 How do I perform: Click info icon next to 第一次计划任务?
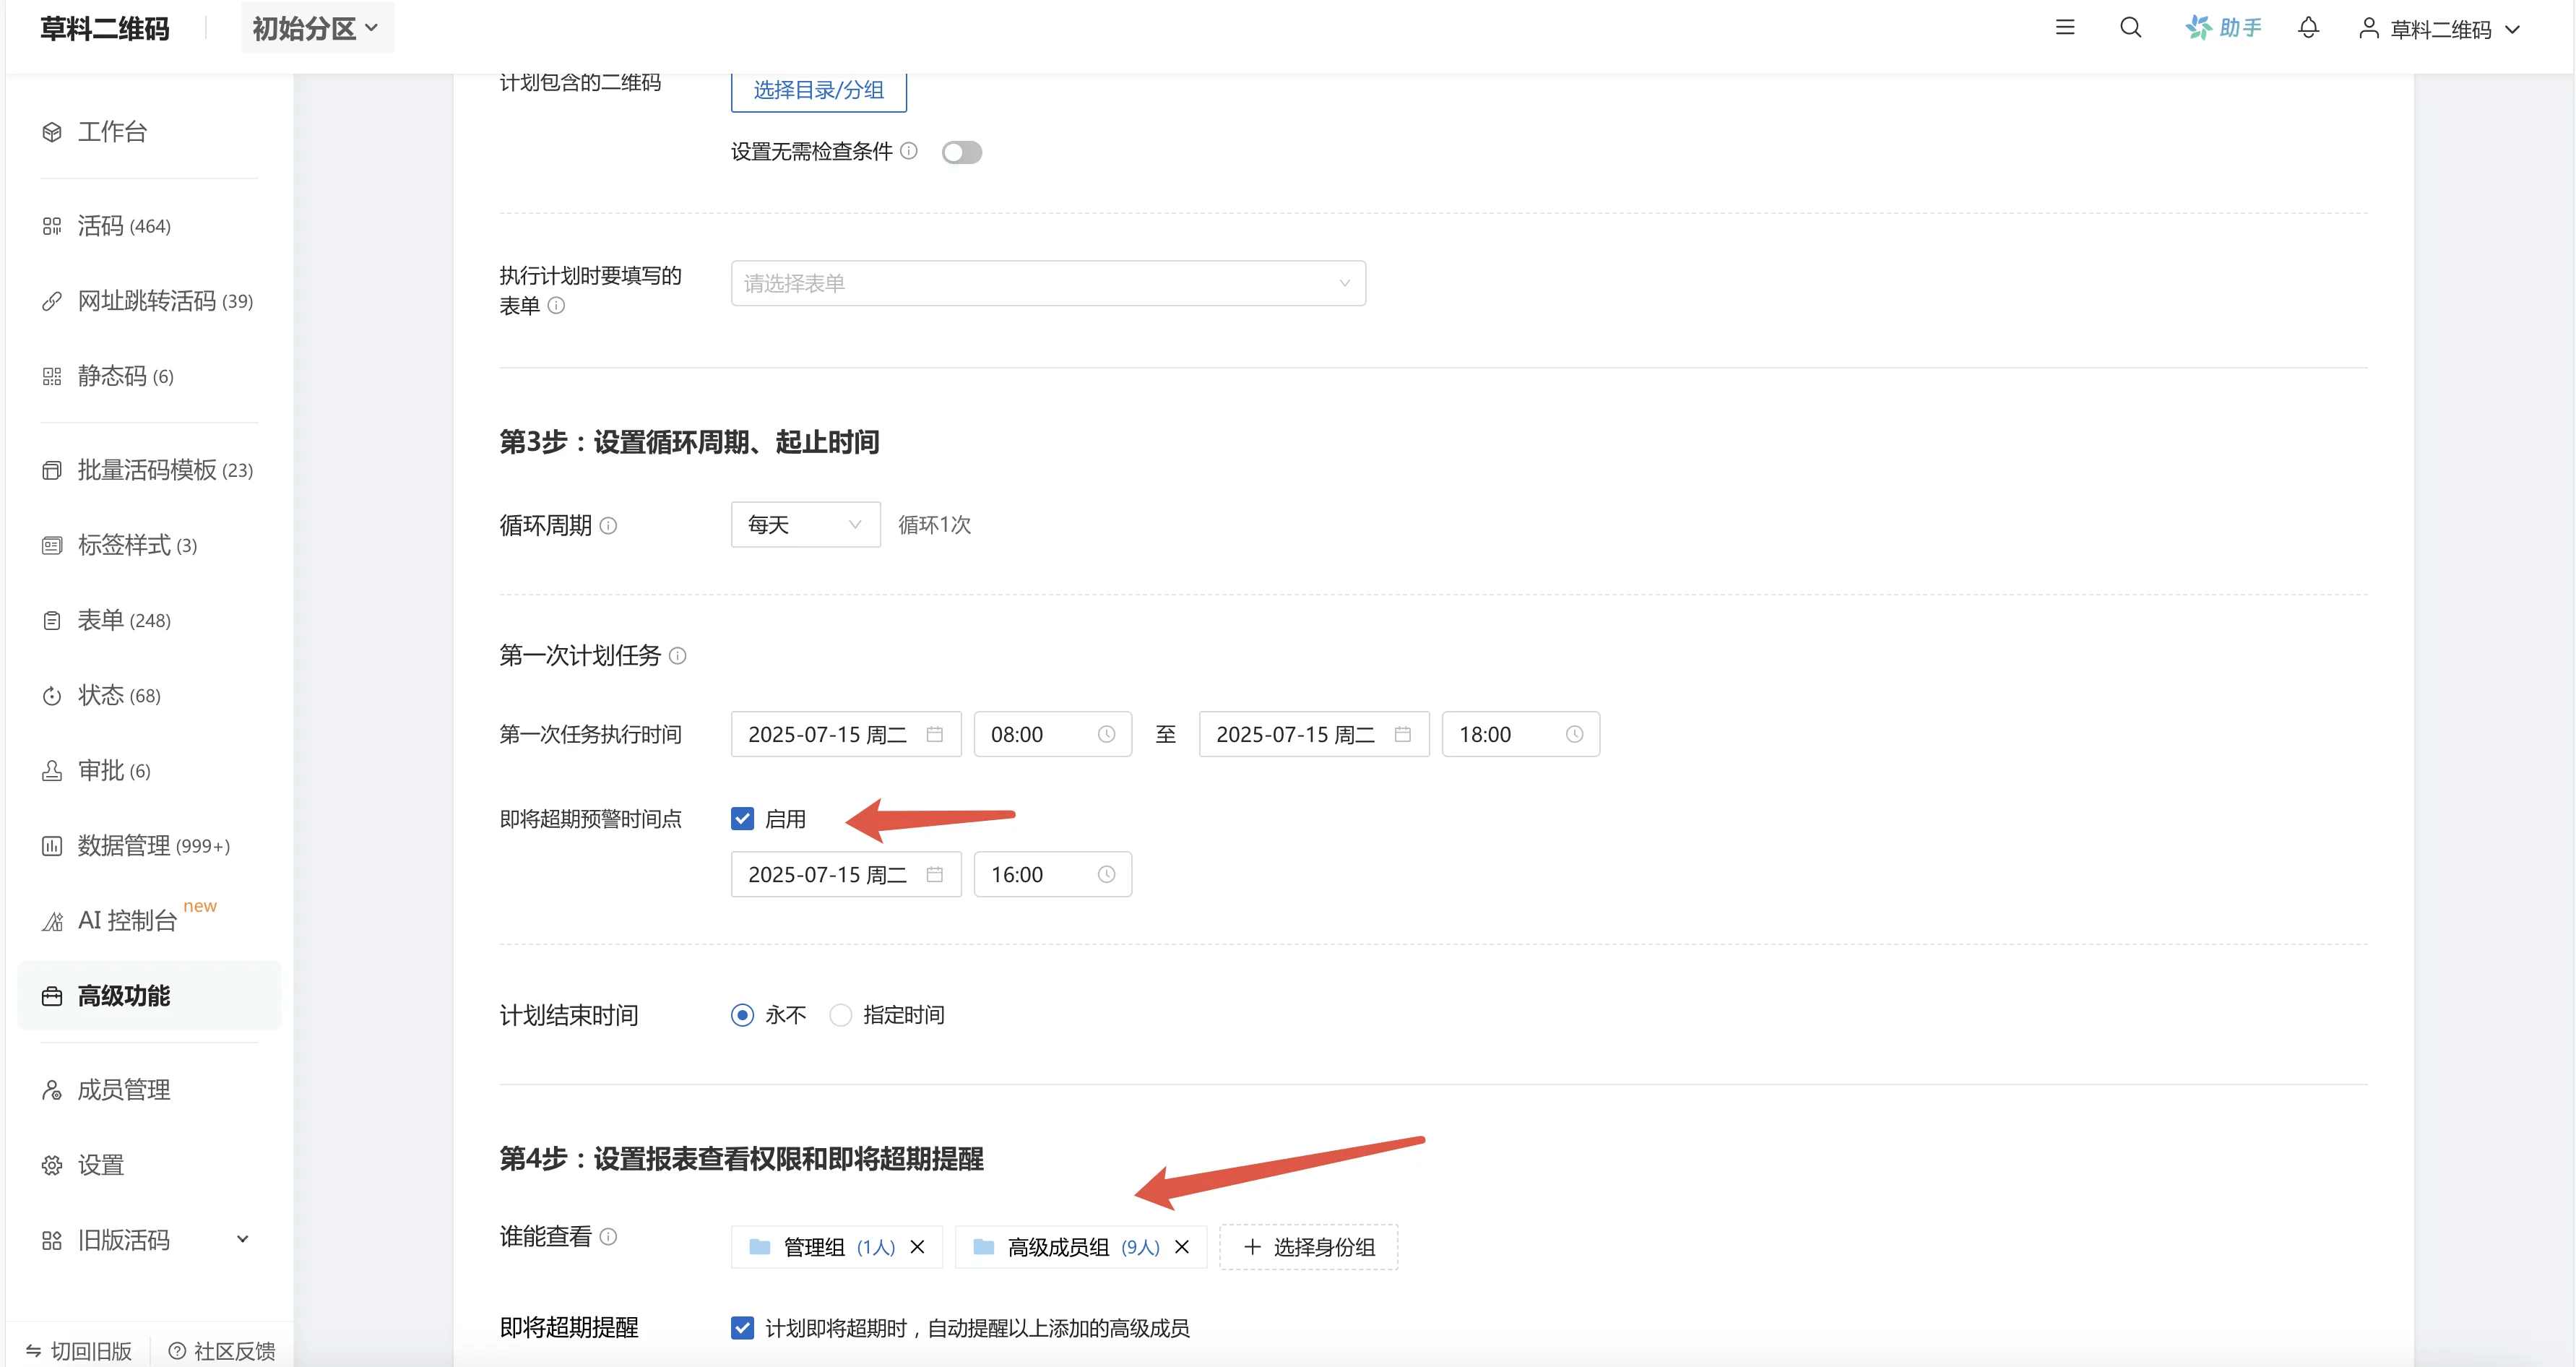[x=678, y=656]
